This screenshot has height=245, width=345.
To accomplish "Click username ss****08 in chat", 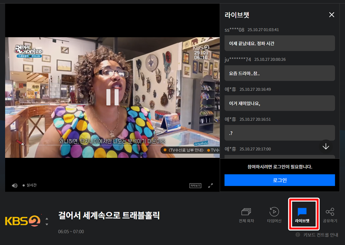I will pyautogui.click(x=234, y=30).
